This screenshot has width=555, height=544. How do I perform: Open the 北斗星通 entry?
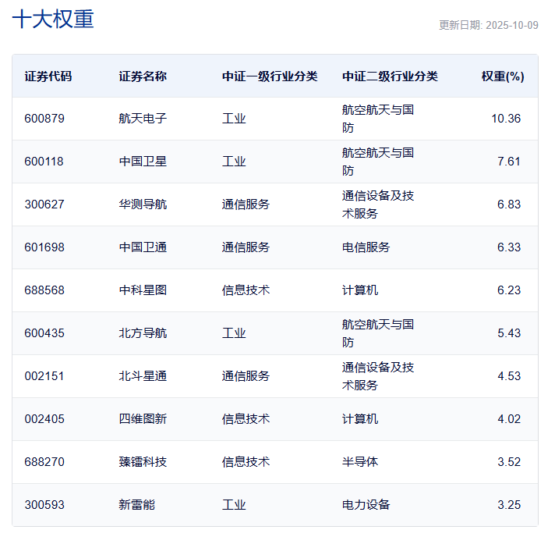(x=143, y=376)
